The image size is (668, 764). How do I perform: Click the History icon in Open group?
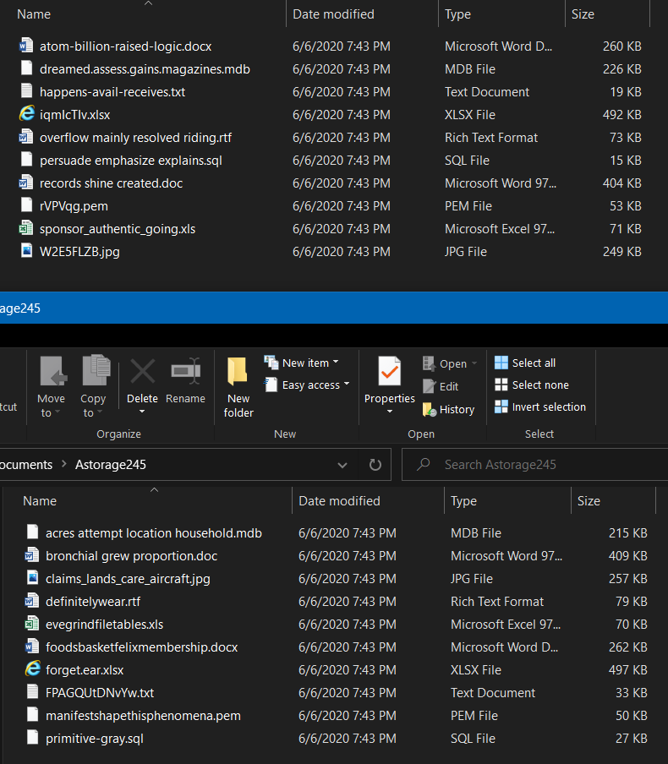[x=429, y=409]
